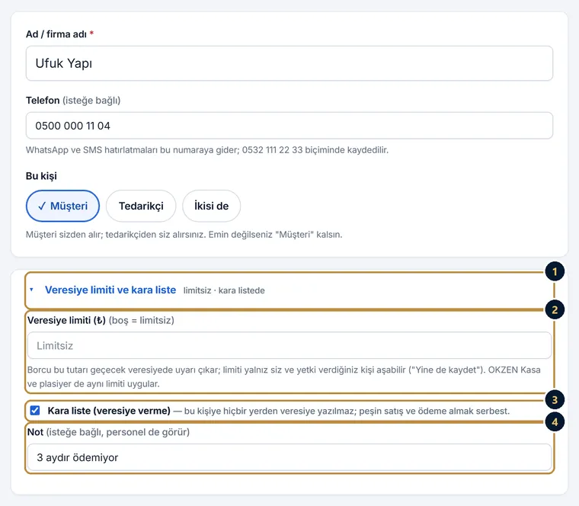Click the 'Müşteri sizden alır' help text
Image resolution: width=579 pixels, height=506 pixels.
pyautogui.click(x=184, y=235)
